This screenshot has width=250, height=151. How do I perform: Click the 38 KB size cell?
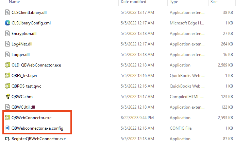[x=228, y=13]
